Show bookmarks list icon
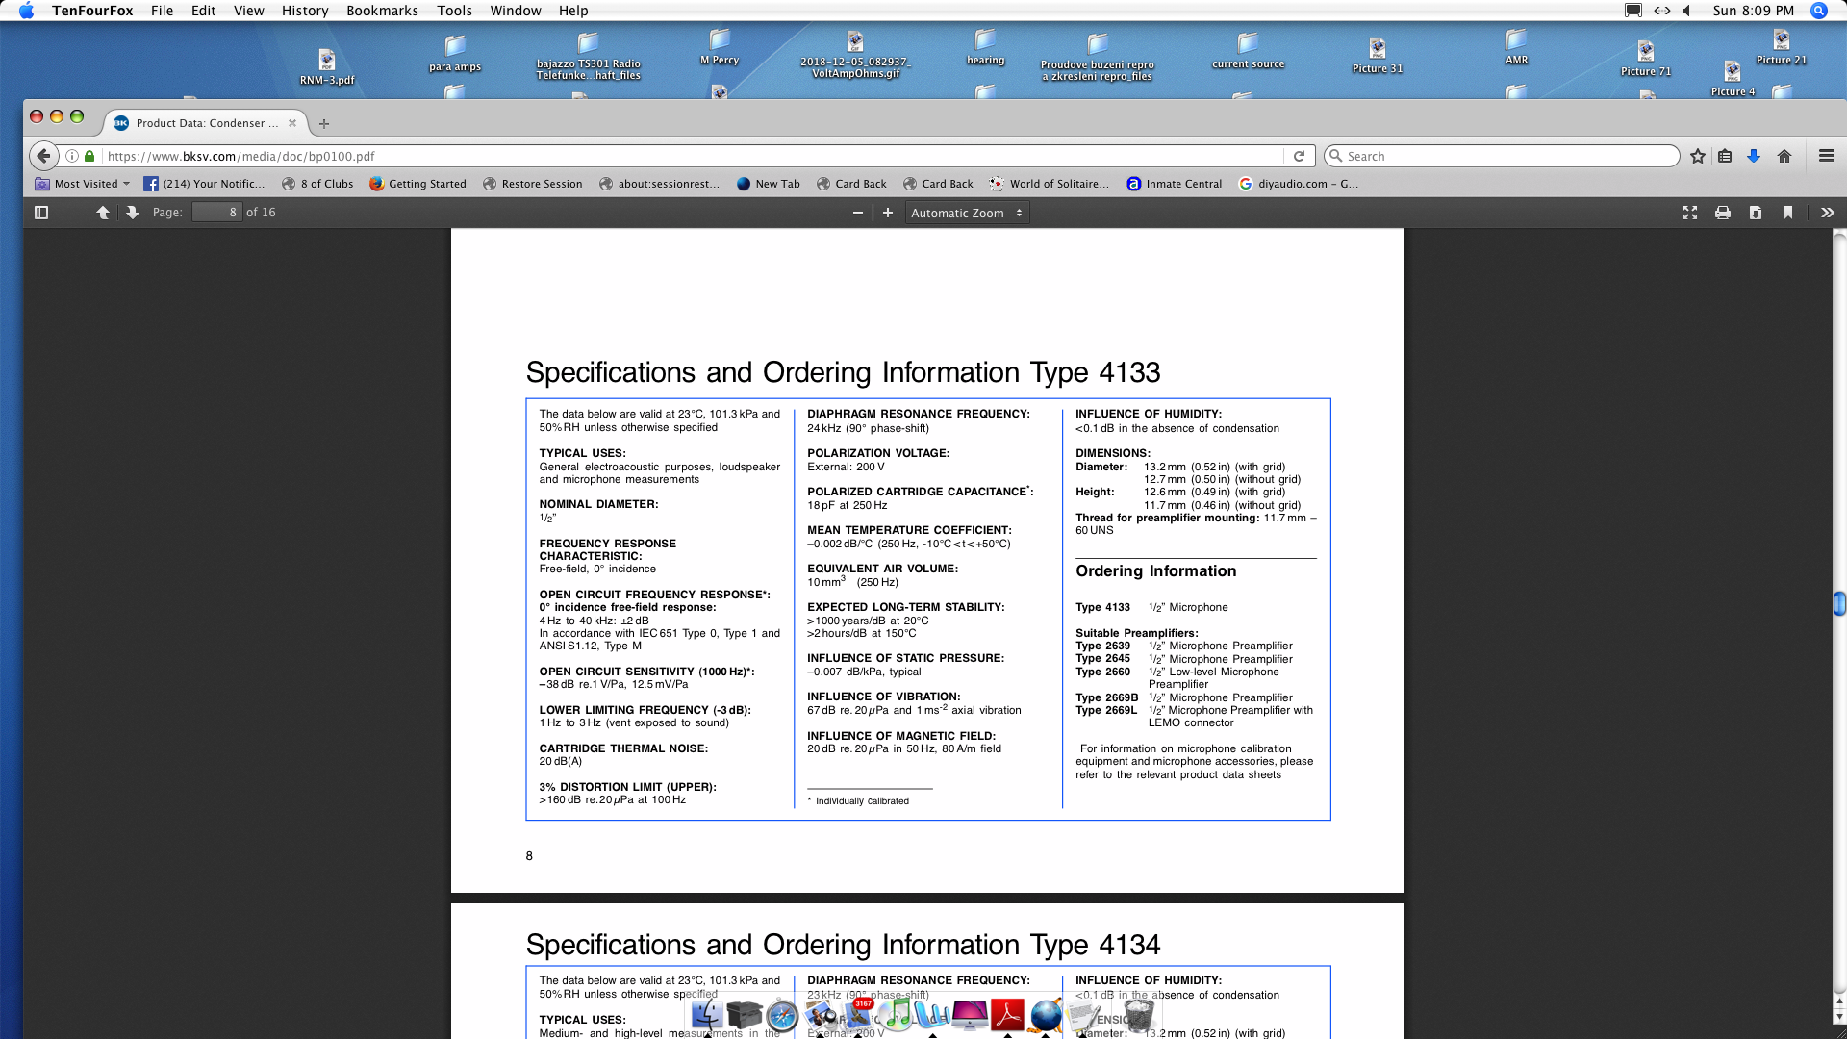Image resolution: width=1847 pixels, height=1039 pixels. pos(1725,156)
